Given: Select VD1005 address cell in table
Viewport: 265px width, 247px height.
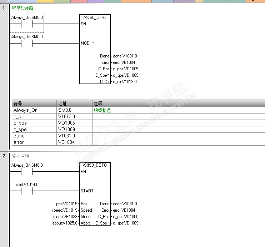Looking at the screenshot, I should (x=74, y=123).
